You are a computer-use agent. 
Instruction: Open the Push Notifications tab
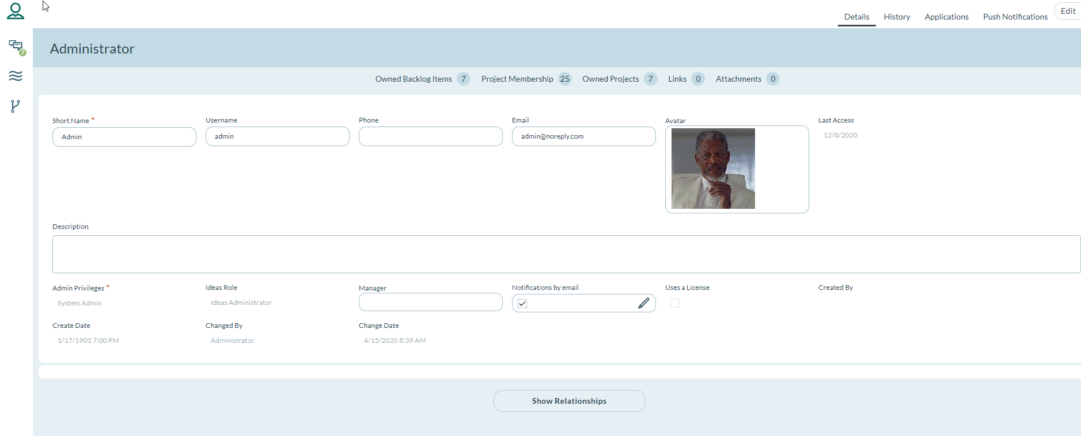click(1015, 17)
